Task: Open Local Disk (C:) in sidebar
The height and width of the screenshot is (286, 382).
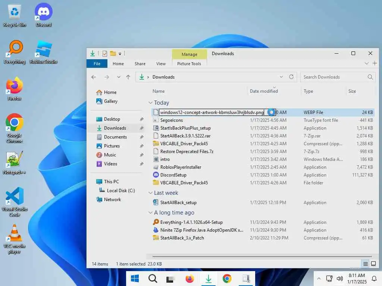Action: 117,191
